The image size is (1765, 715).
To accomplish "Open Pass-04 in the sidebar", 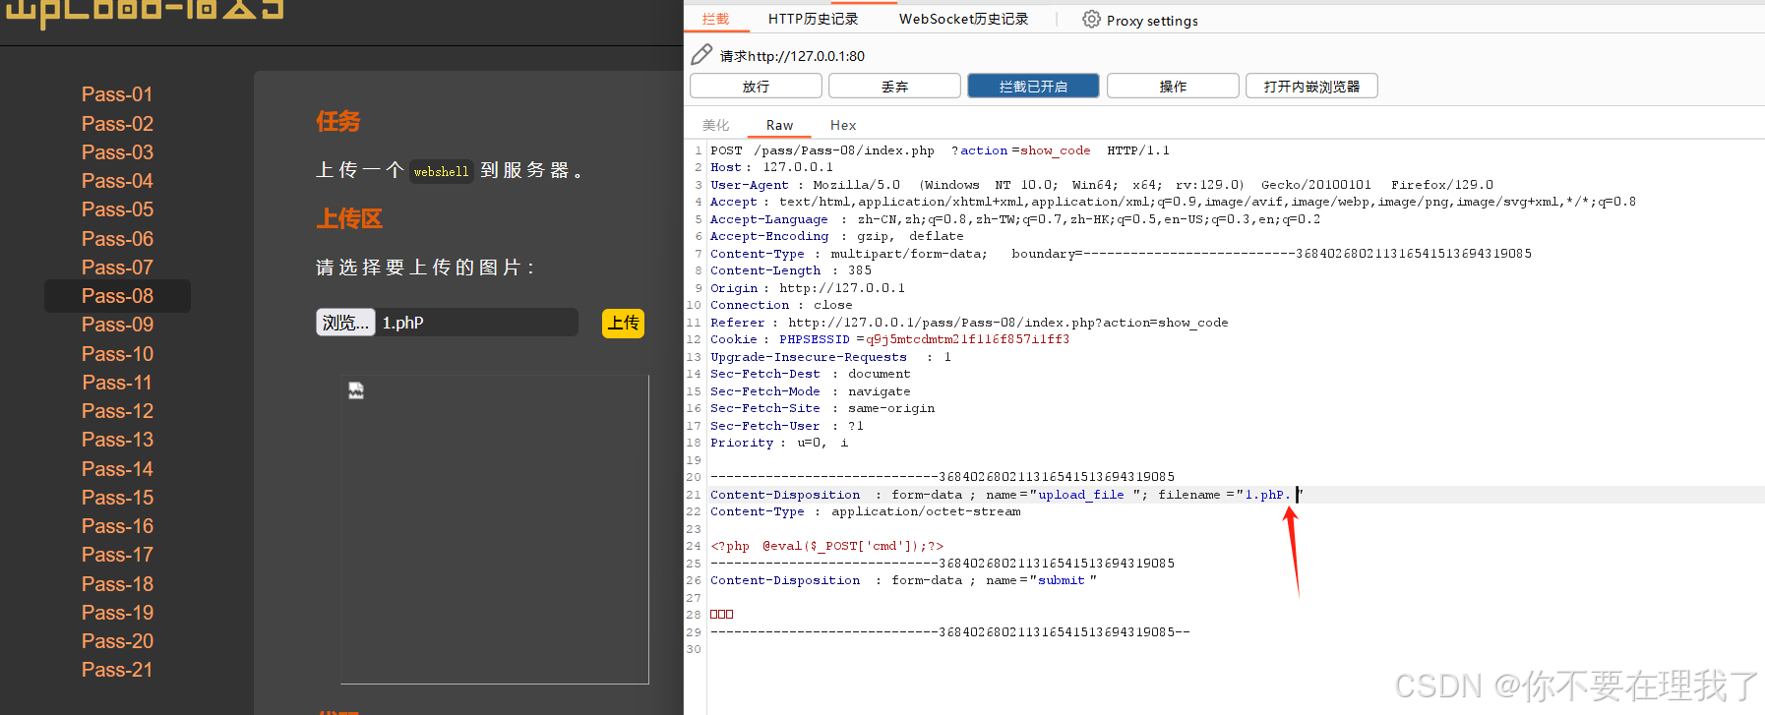I will tap(117, 181).
